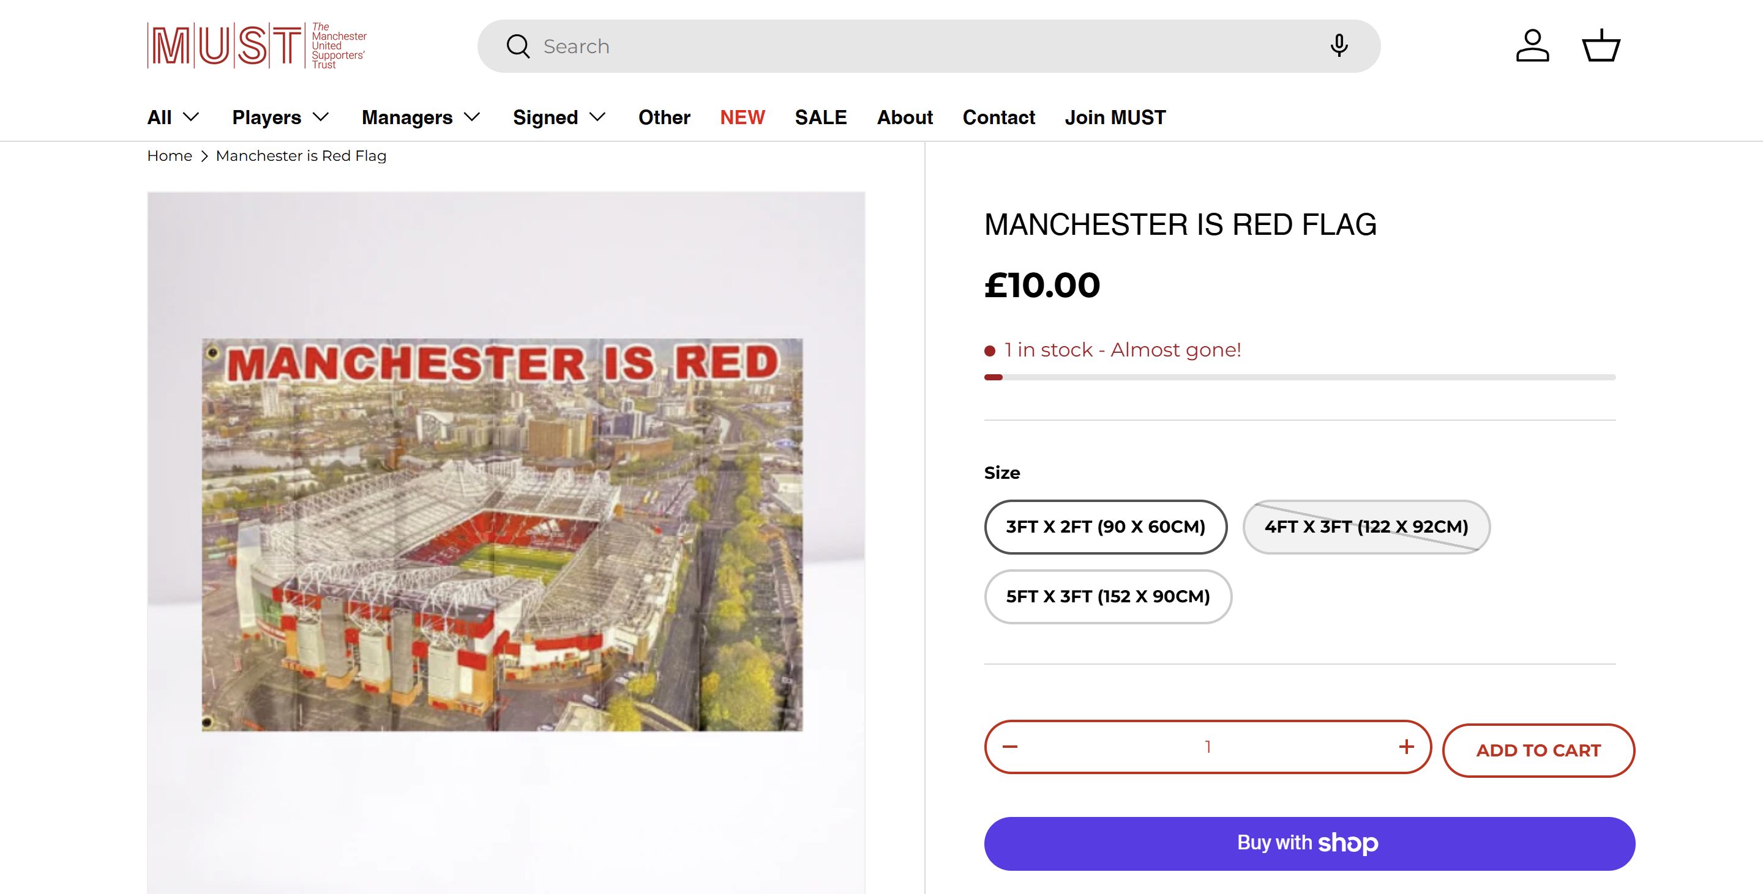Click the Home breadcrumb link
Image resolution: width=1763 pixels, height=894 pixels.
click(x=169, y=156)
